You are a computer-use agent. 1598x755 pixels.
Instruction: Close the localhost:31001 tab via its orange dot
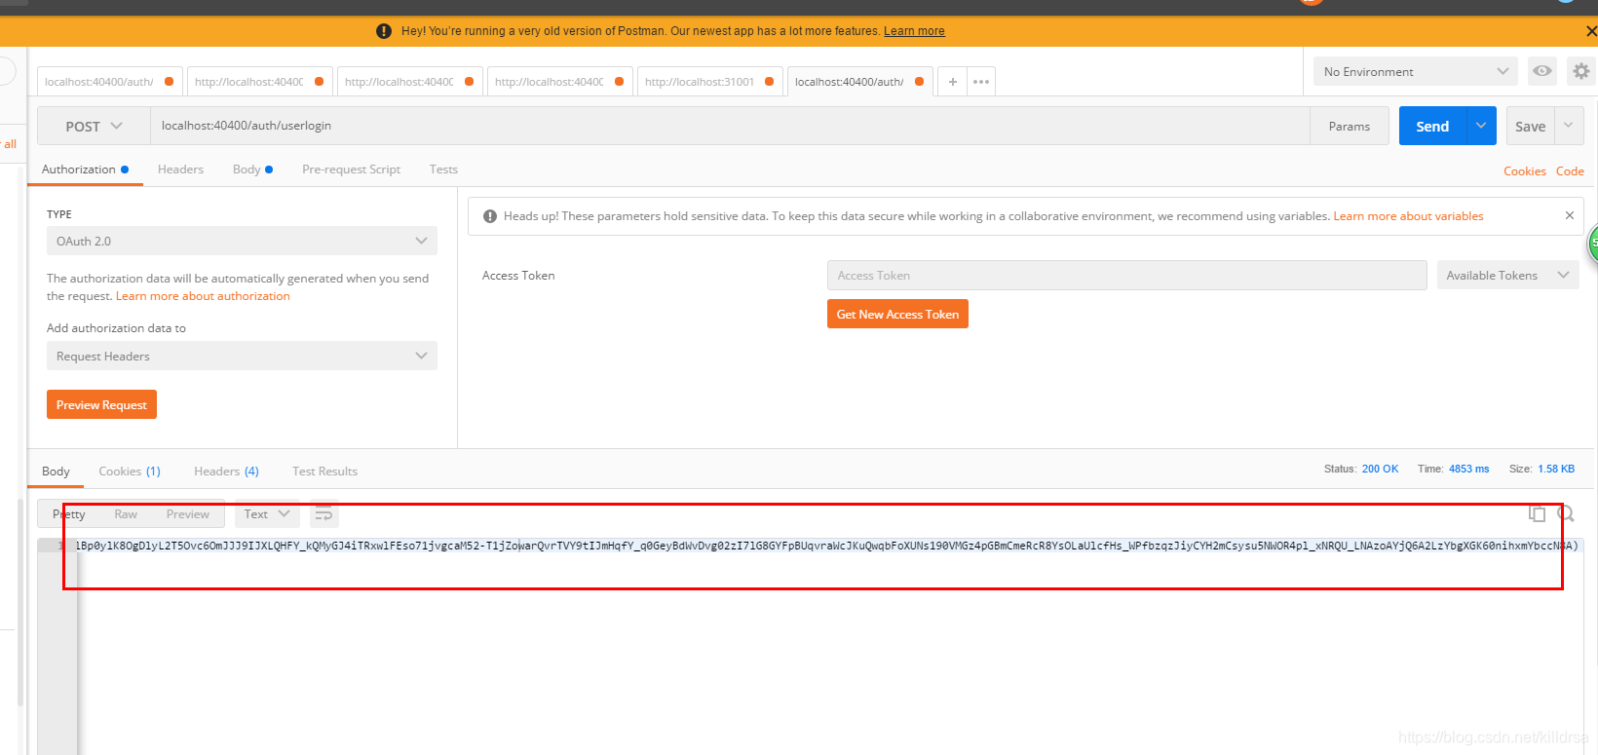[769, 82]
